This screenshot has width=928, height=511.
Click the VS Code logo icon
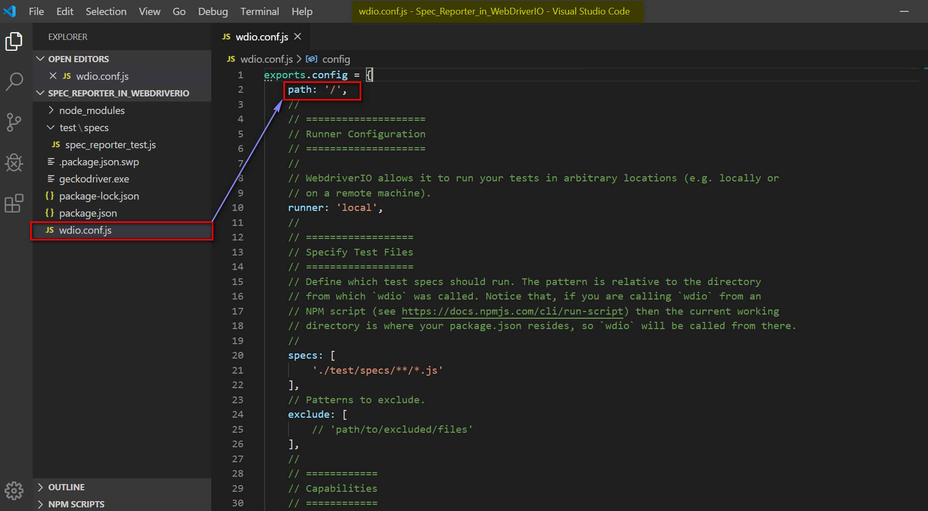click(x=10, y=11)
